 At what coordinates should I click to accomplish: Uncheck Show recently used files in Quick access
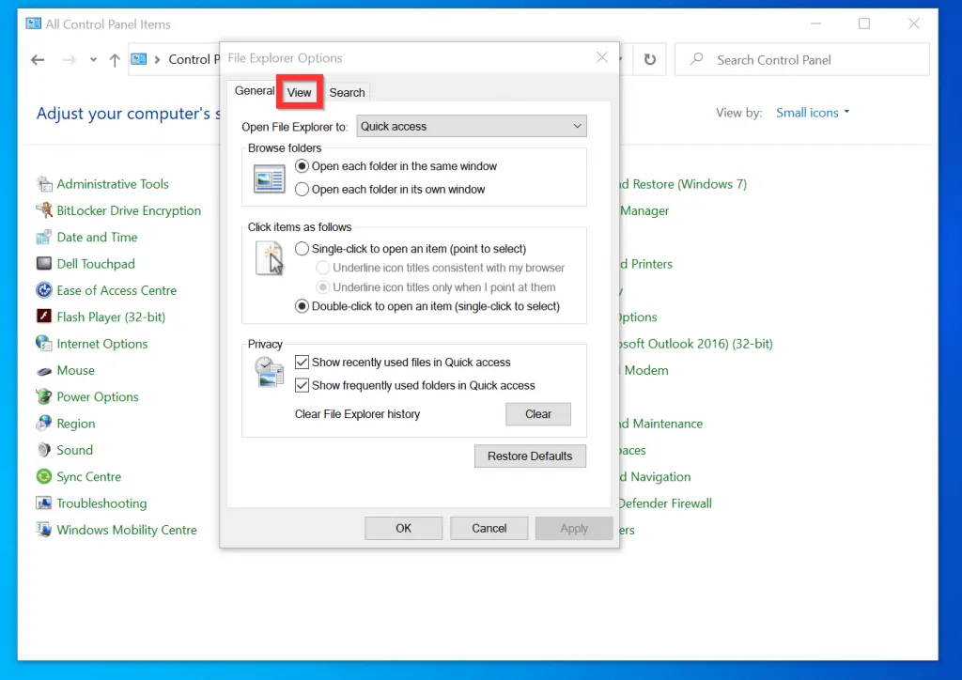coord(302,362)
